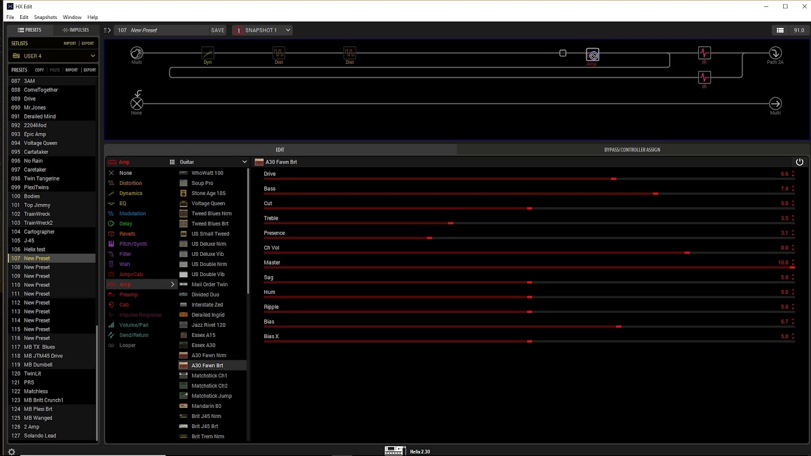Choose the Wah category
The width and height of the screenshot is (811, 456).
124,264
